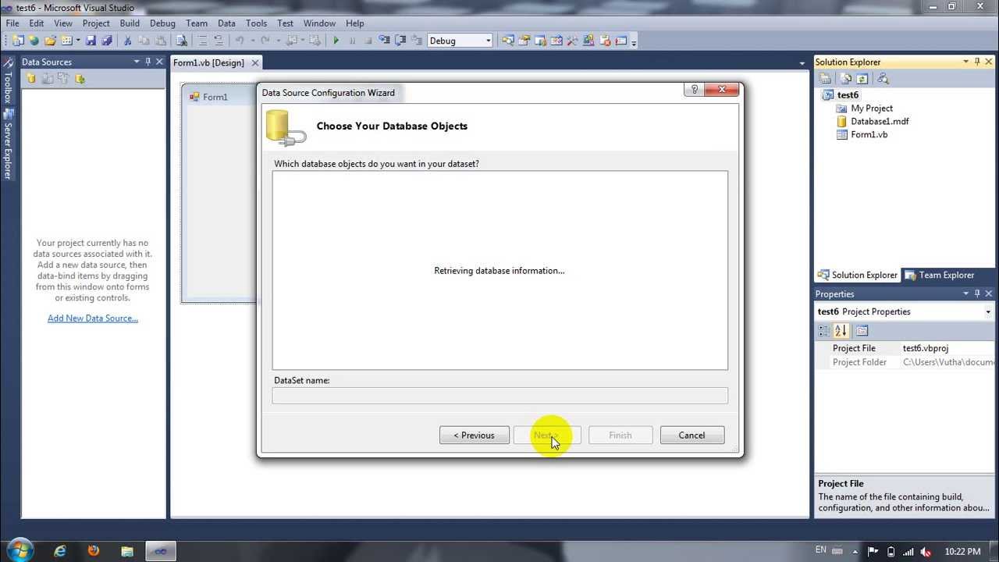Open Properties panel window position dropdown
Viewport: 999px width, 562px height.
[x=965, y=293]
